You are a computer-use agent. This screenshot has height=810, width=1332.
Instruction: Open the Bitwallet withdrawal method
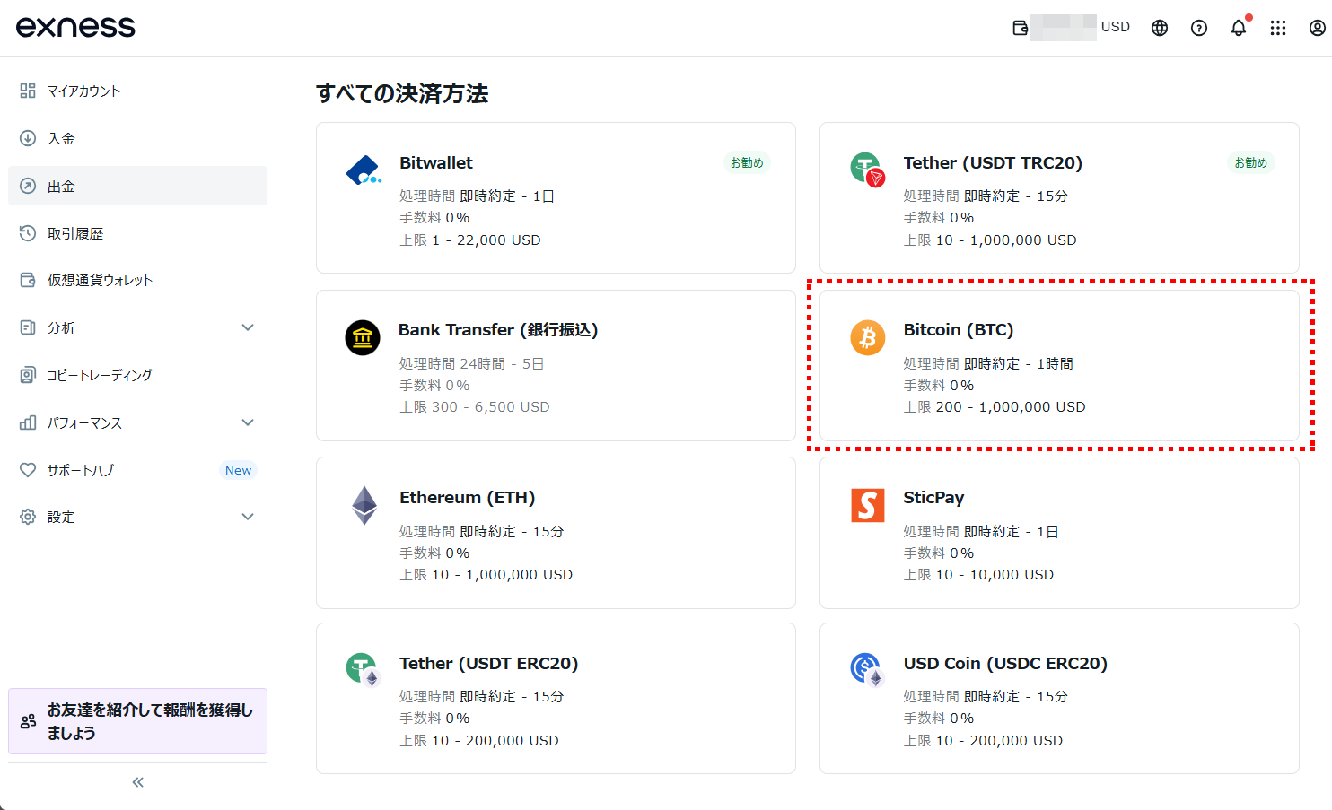363,169
